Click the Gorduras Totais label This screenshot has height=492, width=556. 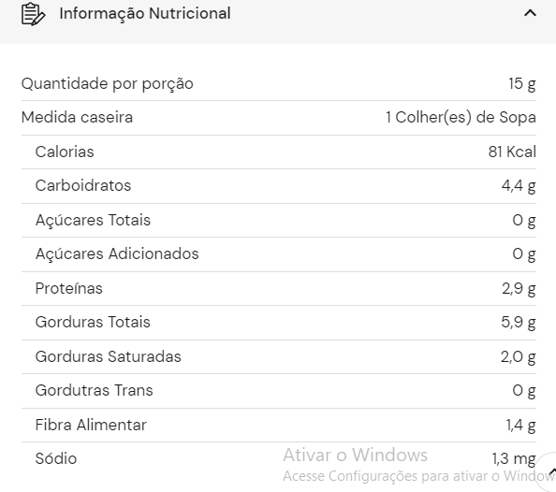[x=93, y=322]
